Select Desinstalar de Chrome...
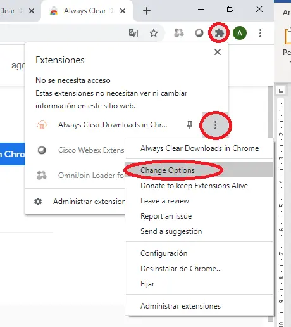The height and width of the screenshot is (327, 291). tap(199, 269)
